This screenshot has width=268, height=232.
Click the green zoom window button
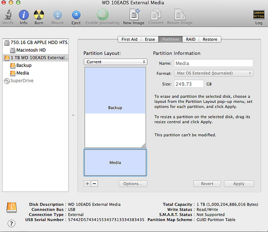point(18,3)
